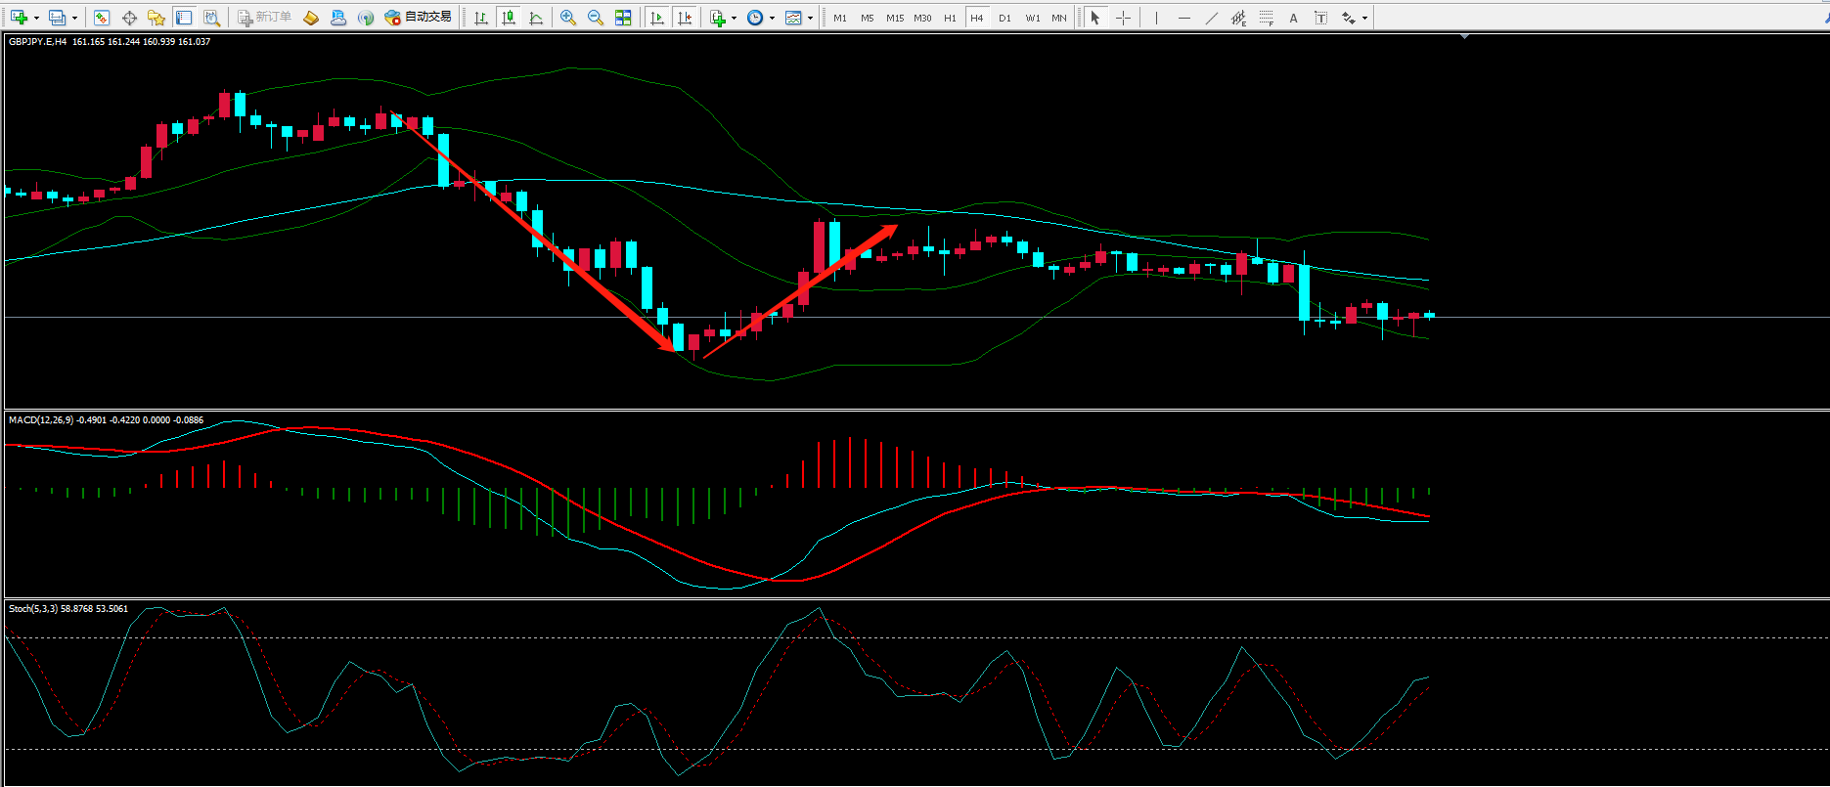Click the 新订单 new order button

pos(265,18)
